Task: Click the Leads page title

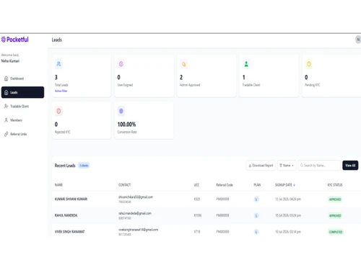Action: click(57, 40)
